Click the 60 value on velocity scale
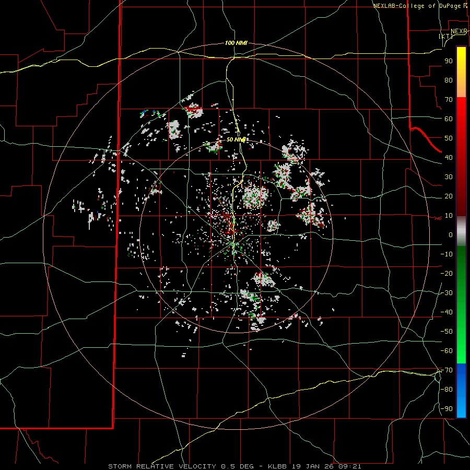 pos(449,119)
